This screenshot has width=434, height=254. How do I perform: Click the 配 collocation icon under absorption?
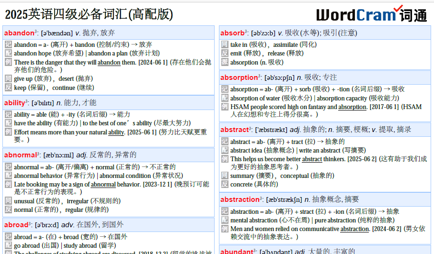point(225,98)
